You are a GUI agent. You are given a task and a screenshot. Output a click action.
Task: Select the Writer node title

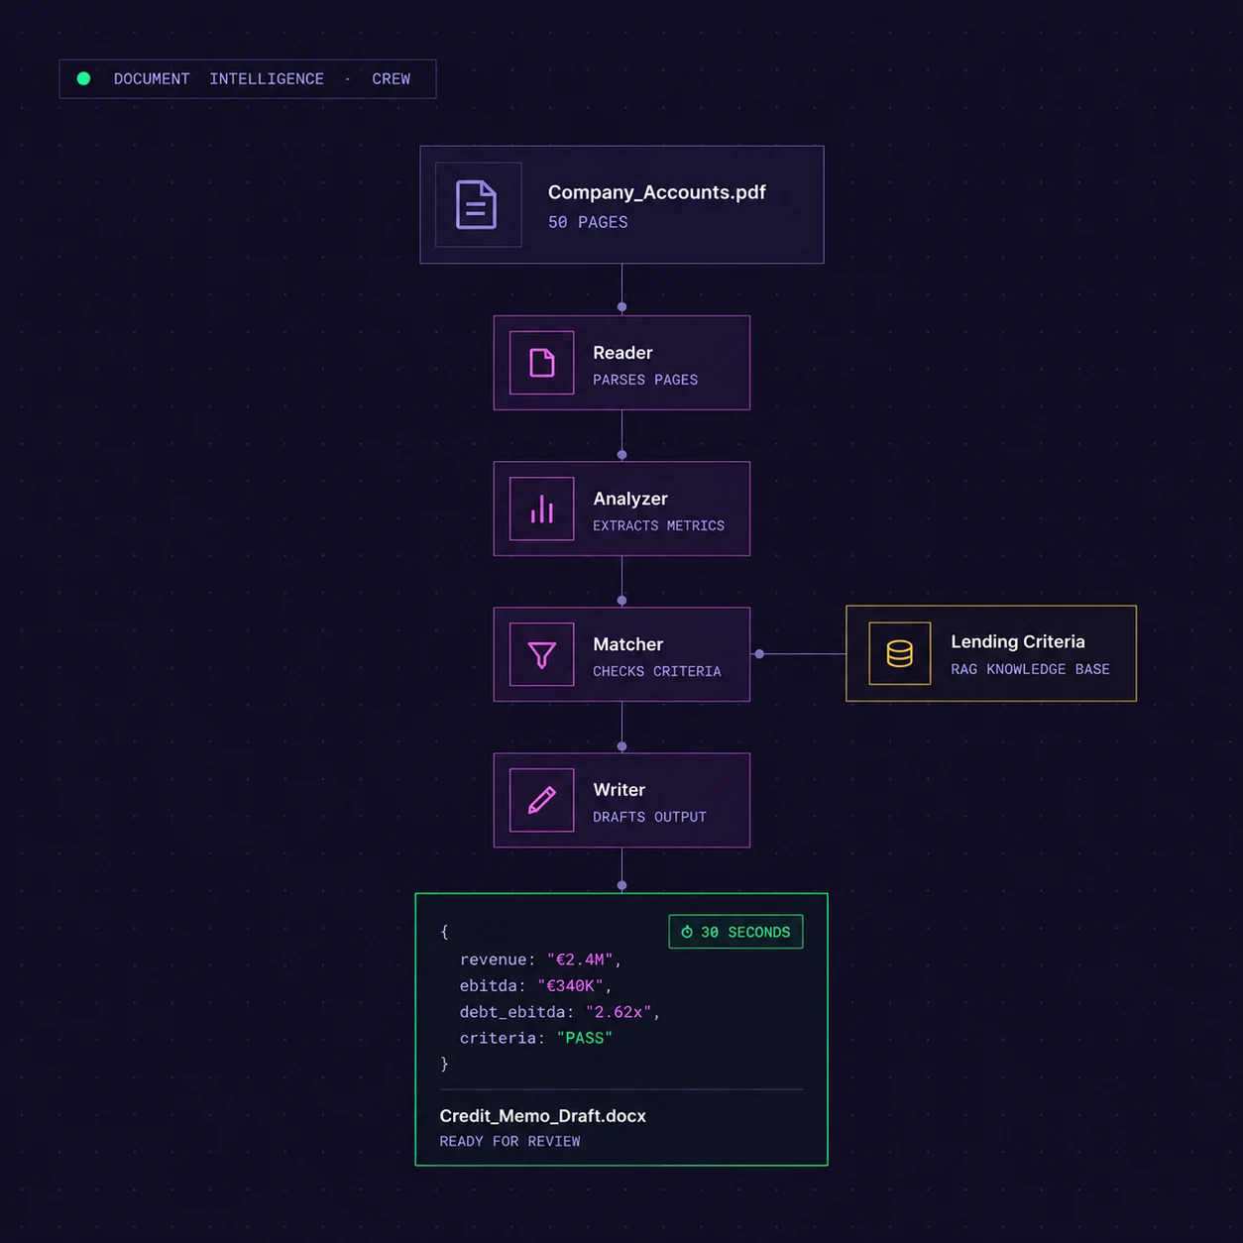click(x=620, y=790)
